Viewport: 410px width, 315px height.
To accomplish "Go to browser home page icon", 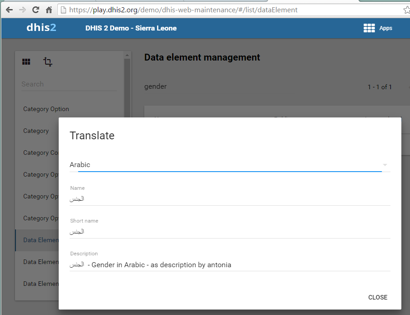I will pyautogui.click(x=49, y=10).
